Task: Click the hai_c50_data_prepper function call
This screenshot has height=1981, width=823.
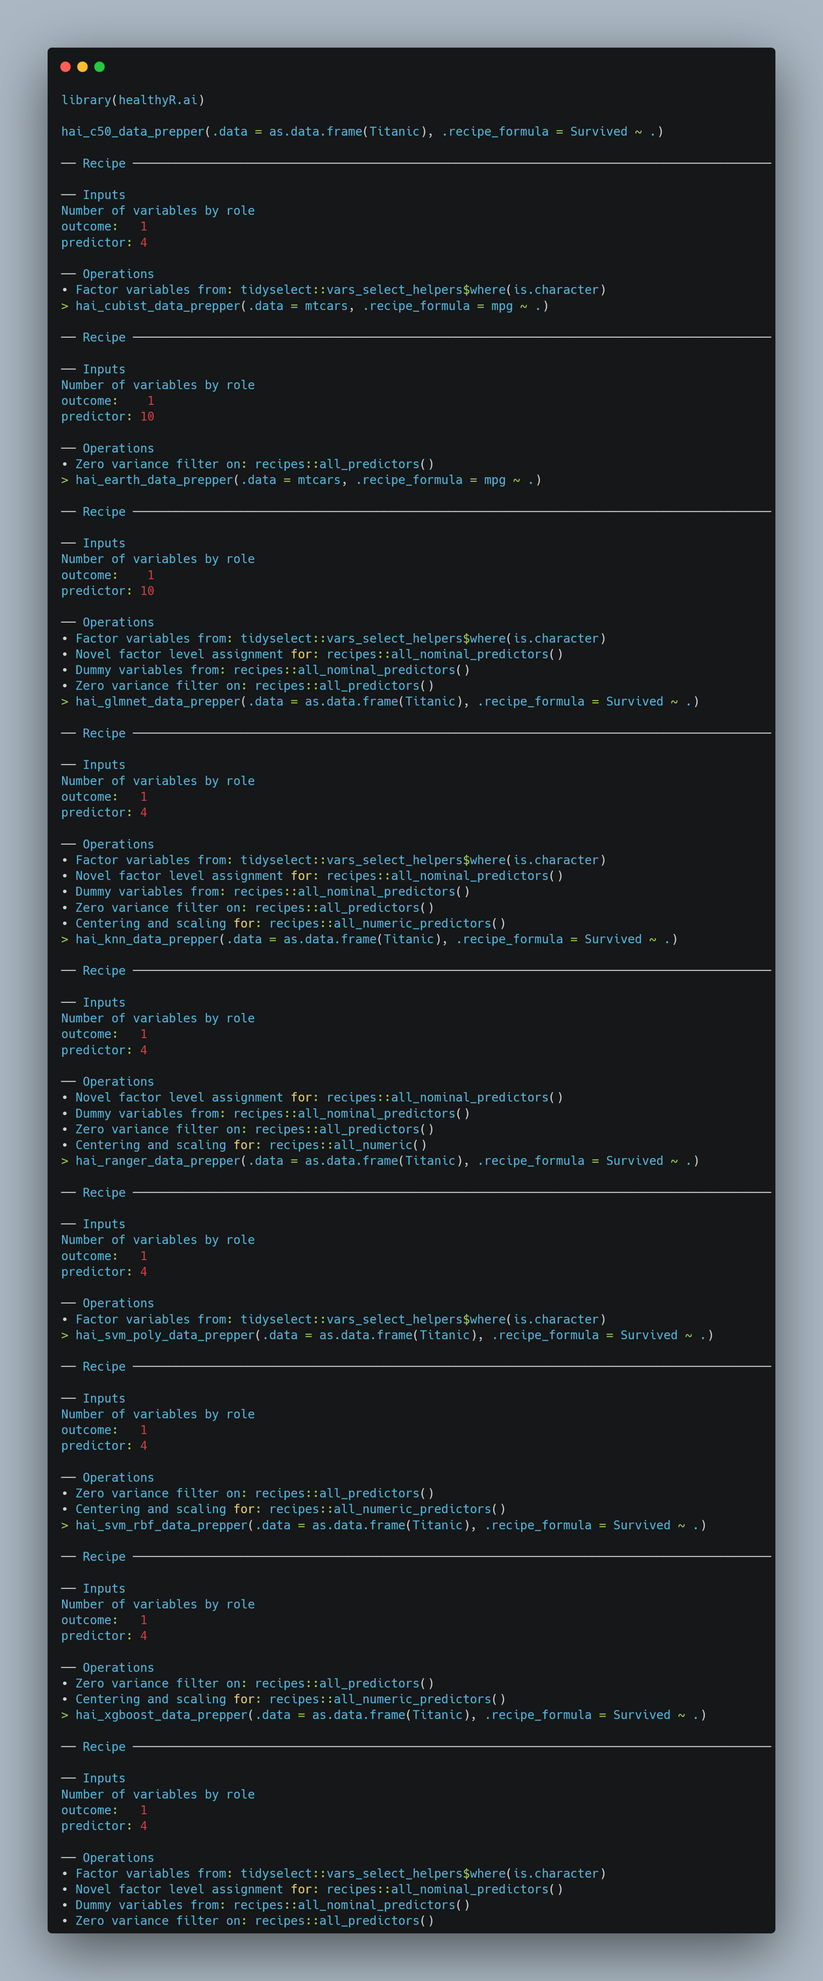Action: tap(362, 132)
